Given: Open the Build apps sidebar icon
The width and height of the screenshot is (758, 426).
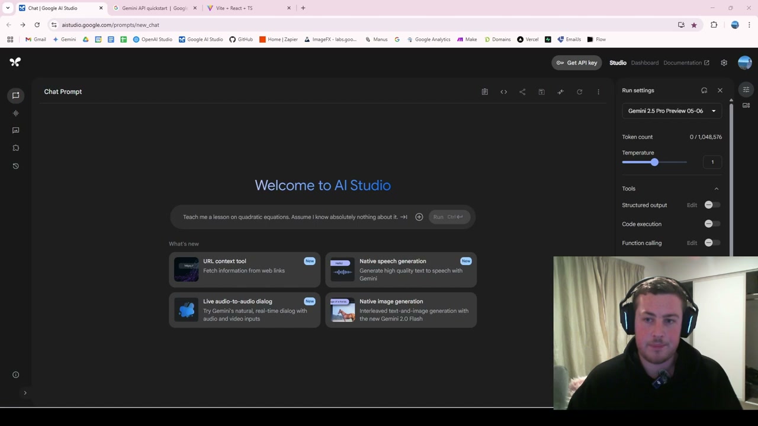Looking at the screenshot, I should tap(16, 148).
